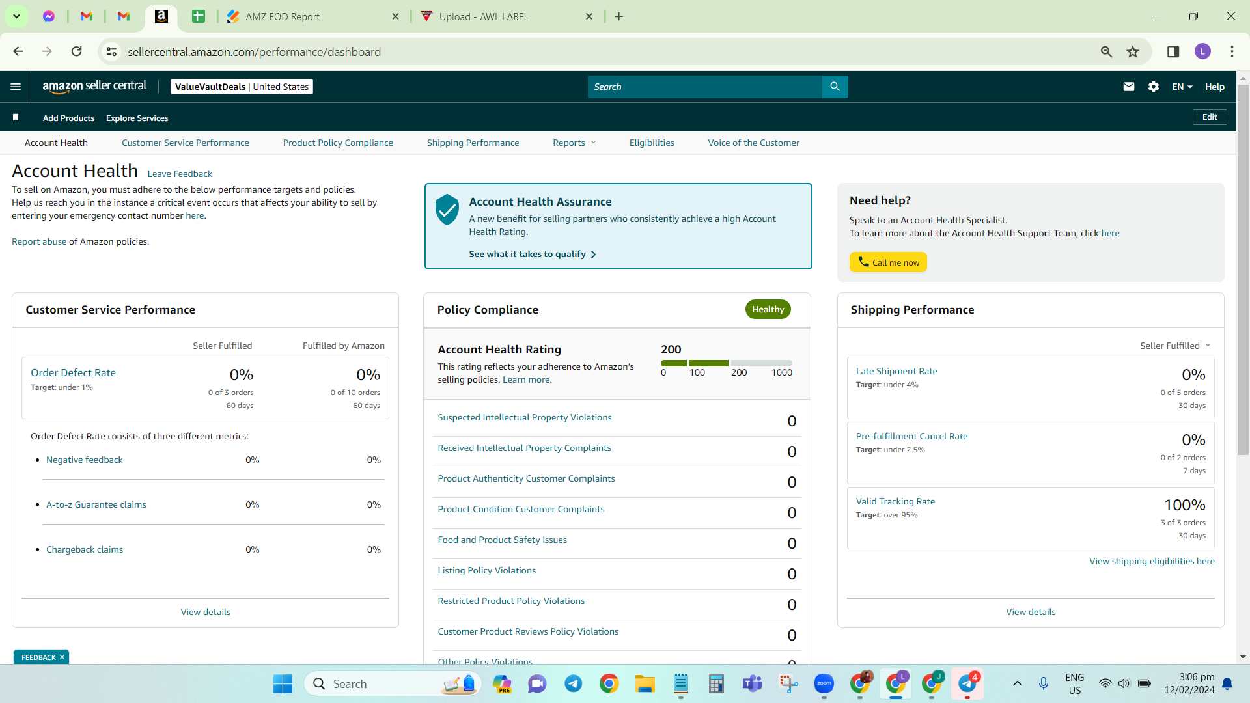Expand the Reports dropdown menu
This screenshot has width=1250, height=703.
pyautogui.click(x=574, y=143)
